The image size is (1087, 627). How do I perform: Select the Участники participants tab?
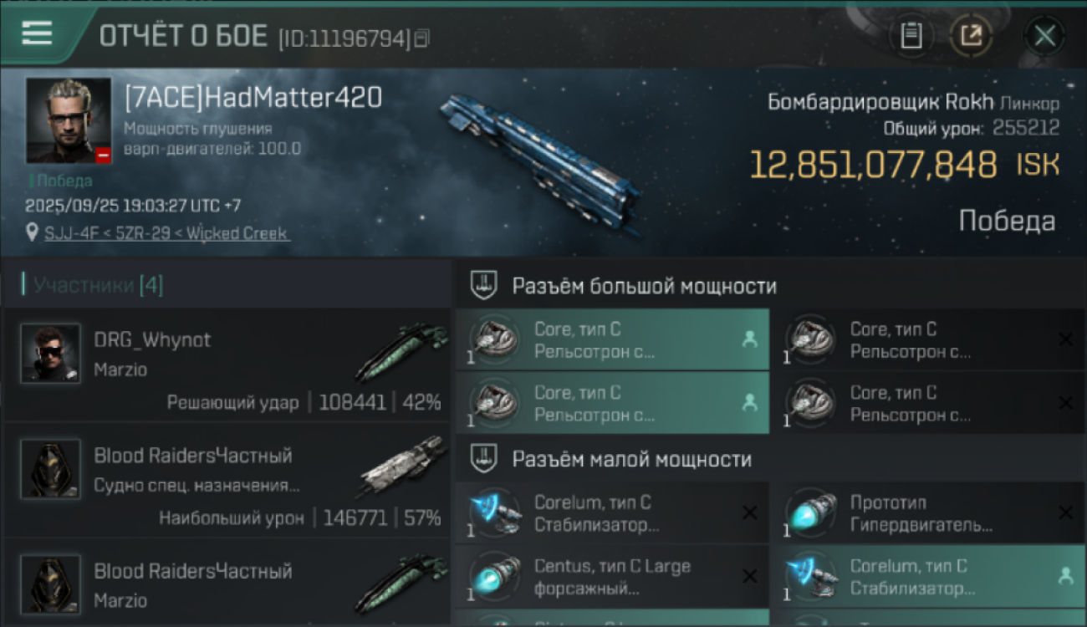tap(92, 285)
